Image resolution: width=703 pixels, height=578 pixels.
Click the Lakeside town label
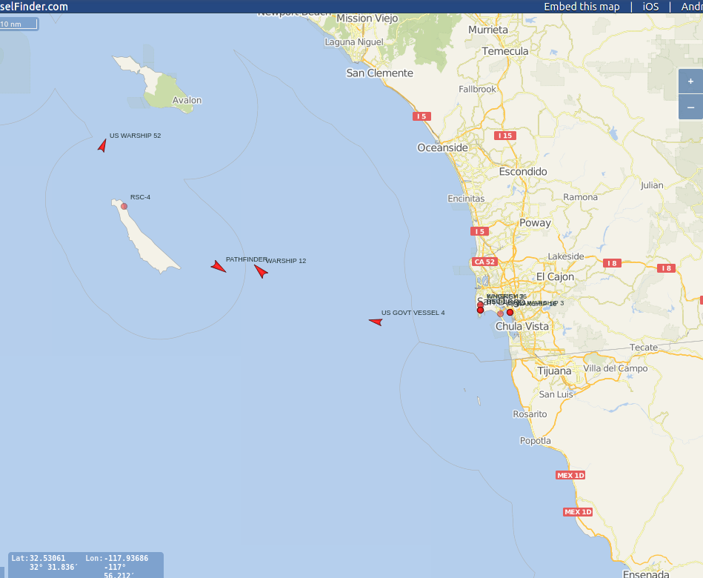[566, 256]
